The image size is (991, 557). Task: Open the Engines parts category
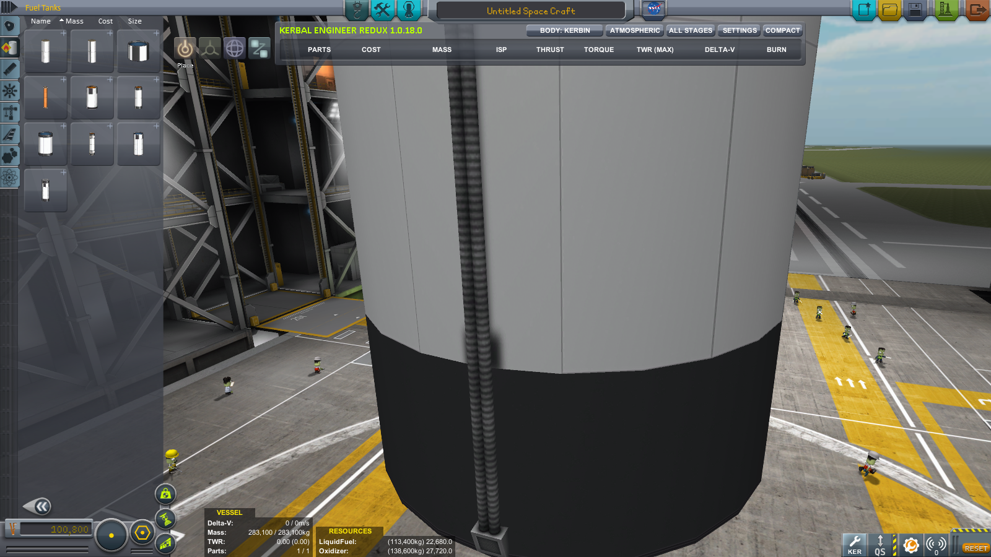[9, 69]
